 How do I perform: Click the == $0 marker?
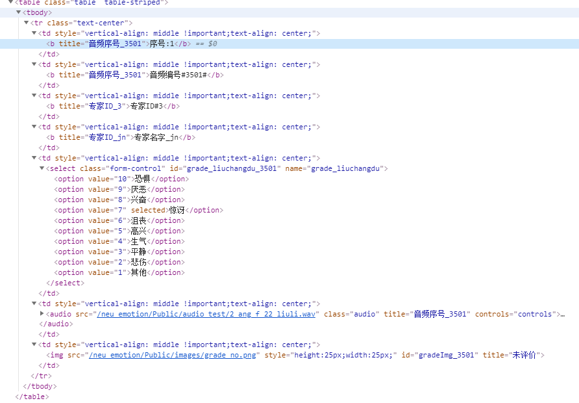coord(206,44)
